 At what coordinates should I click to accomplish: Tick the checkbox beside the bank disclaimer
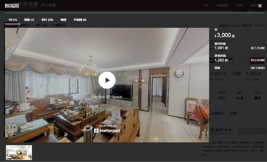198,144
